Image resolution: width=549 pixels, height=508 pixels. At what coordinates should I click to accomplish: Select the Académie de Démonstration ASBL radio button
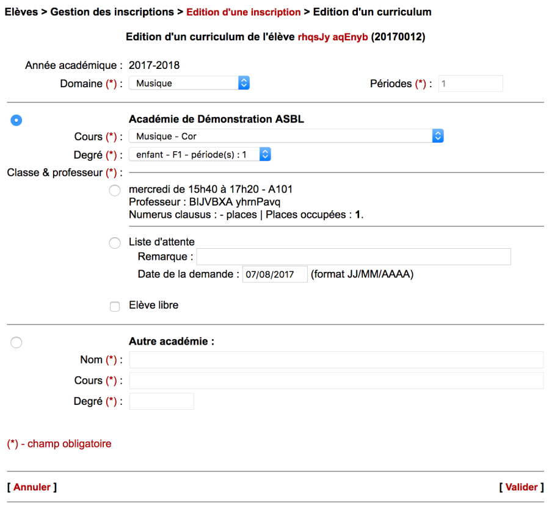tap(16, 120)
